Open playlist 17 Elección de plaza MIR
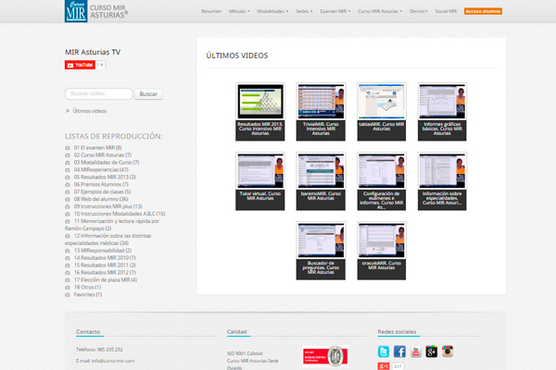This screenshot has height=370, width=556. pyautogui.click(x=106, y=279)
